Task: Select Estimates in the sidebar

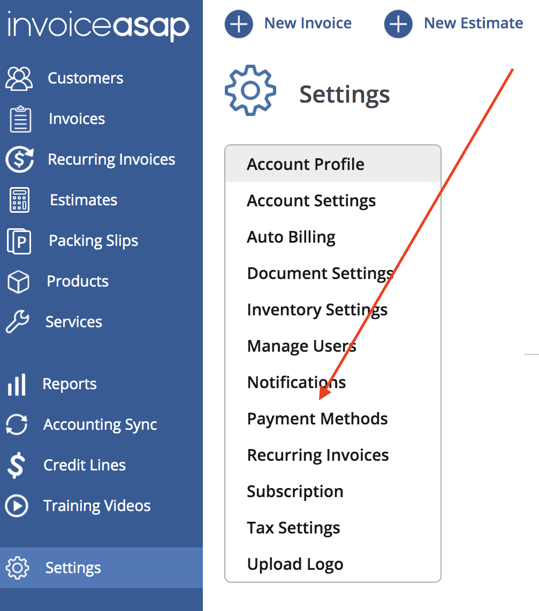Action: click(83, 200)
